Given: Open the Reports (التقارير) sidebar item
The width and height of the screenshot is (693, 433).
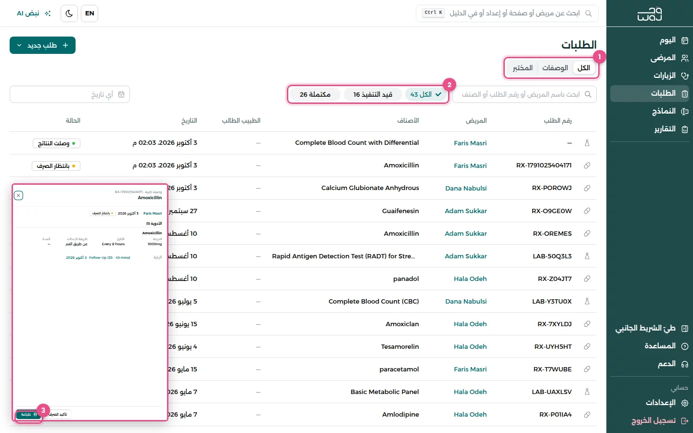Looking at the screenshot, I should click(x=650, y=129).
